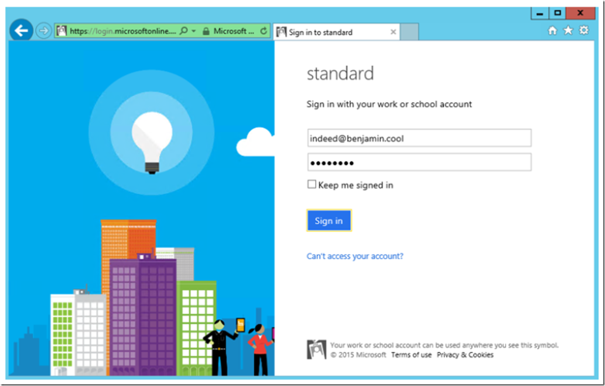Expand the address bar dropdown arrow
The width and height of the screenshot is (605, 386).
coord(194,31)
